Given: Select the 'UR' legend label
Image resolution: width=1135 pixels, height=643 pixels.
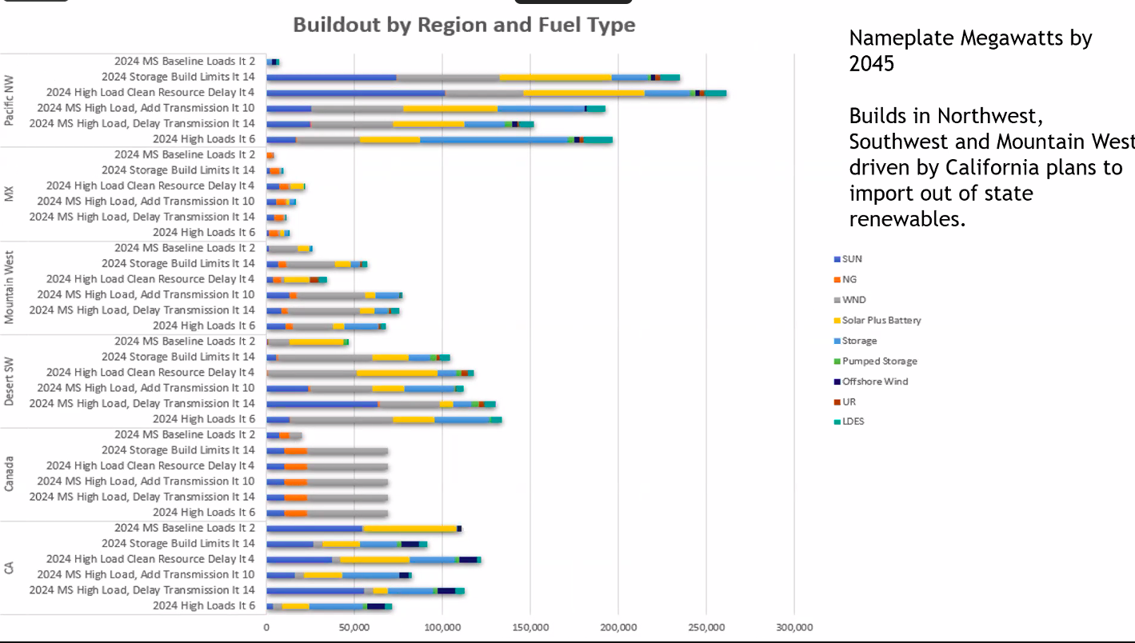Looking at the screenshot, I should coord(848,402).
